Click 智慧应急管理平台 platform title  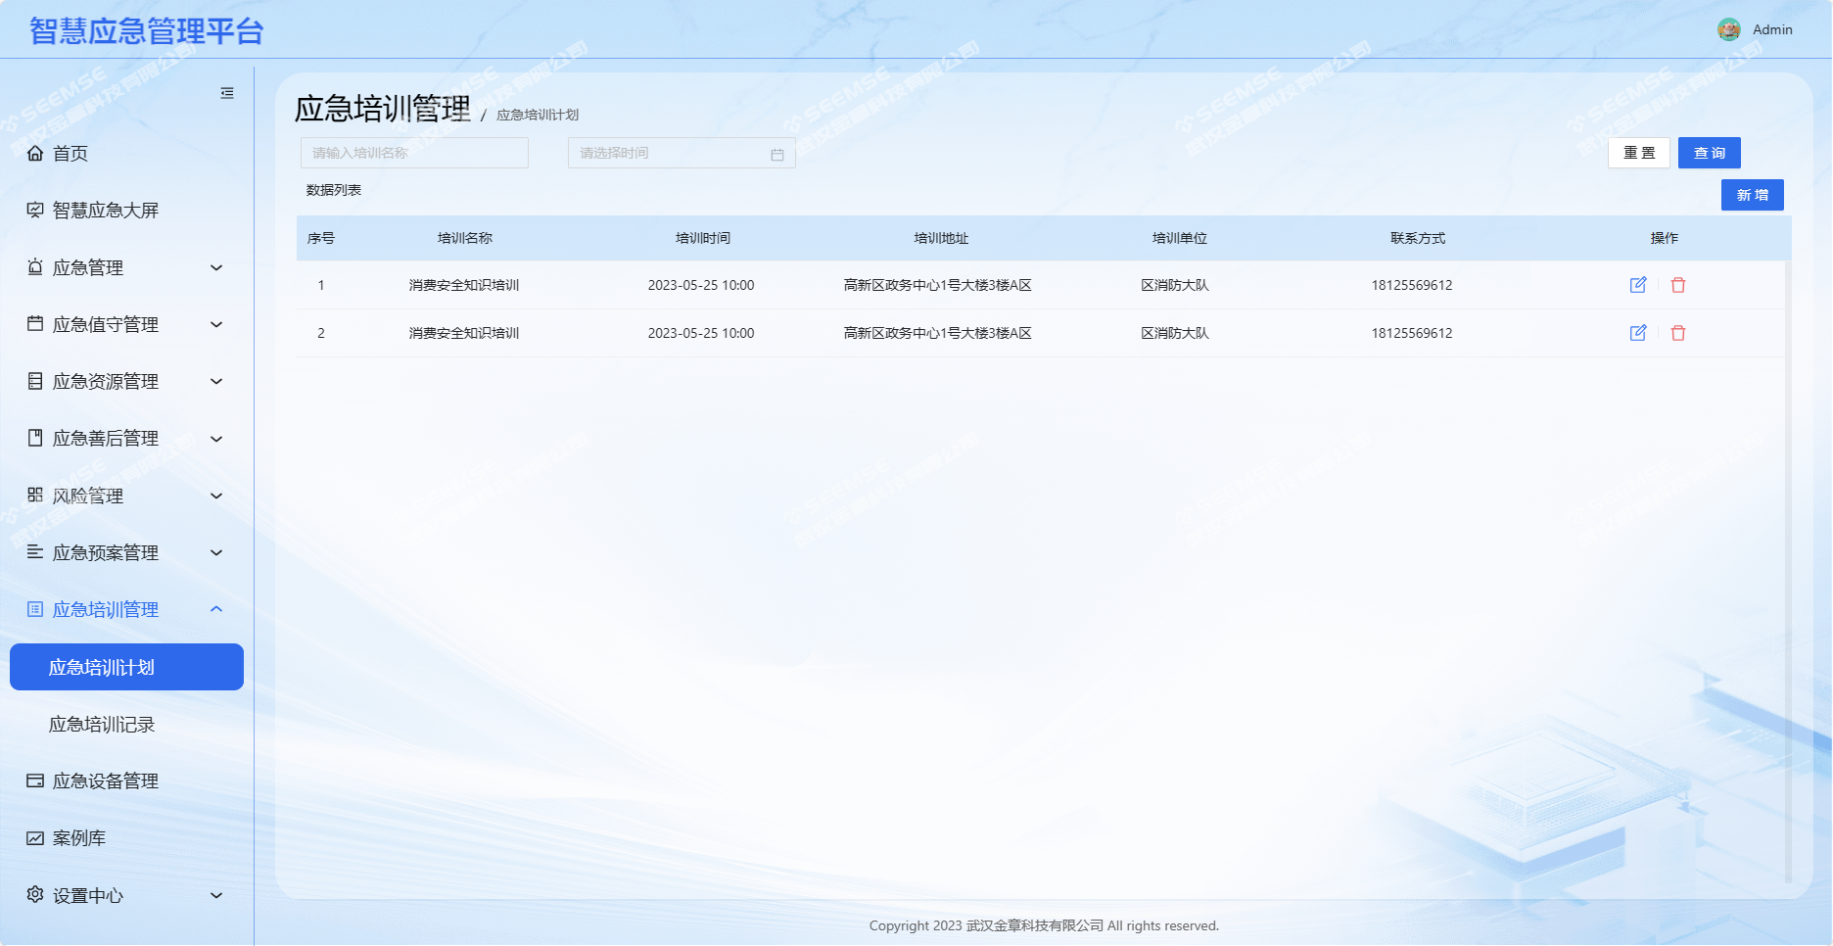pyautogui.click(x=147, y=31)
